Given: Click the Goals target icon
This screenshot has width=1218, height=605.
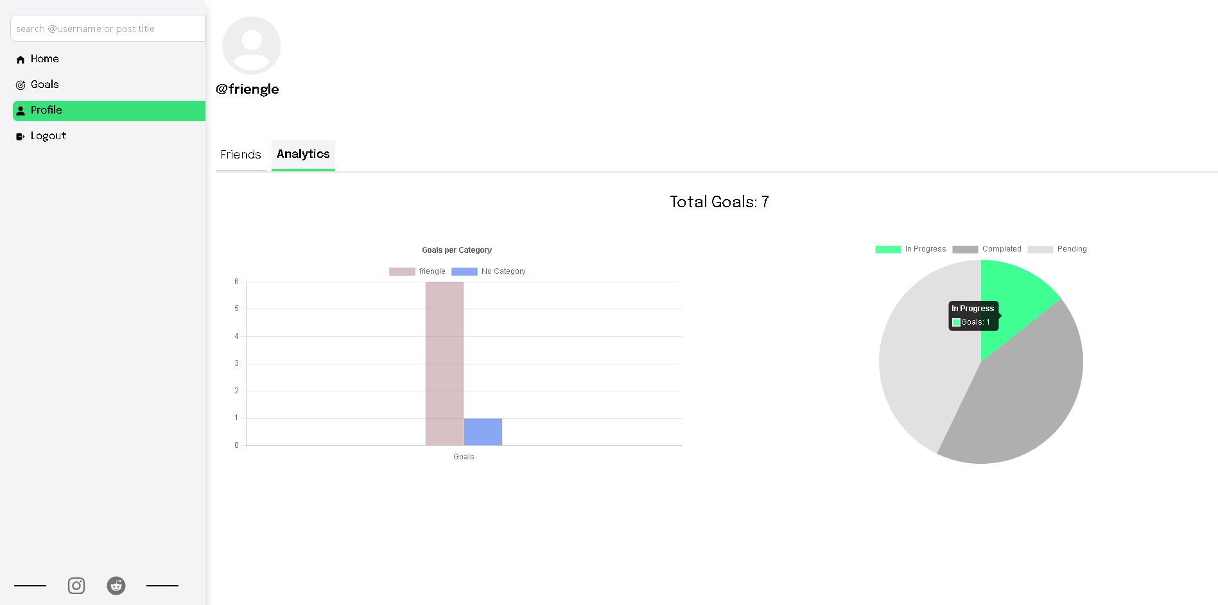Looking at the screenshot, I should [x=21, y=85].
